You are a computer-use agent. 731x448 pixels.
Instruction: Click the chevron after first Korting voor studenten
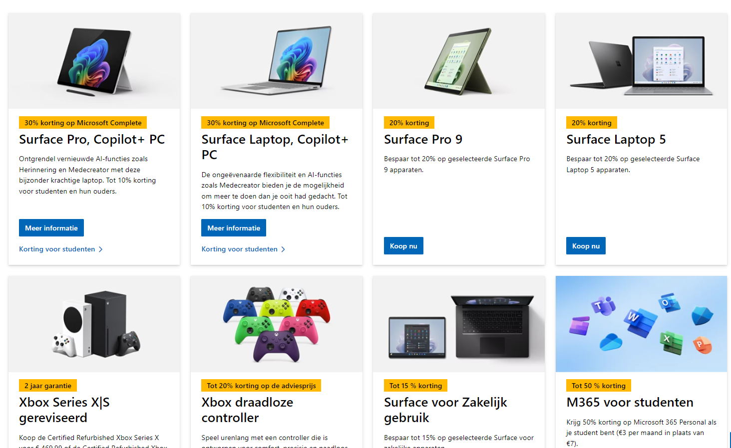pyautogui.click(x=100, y=249)
